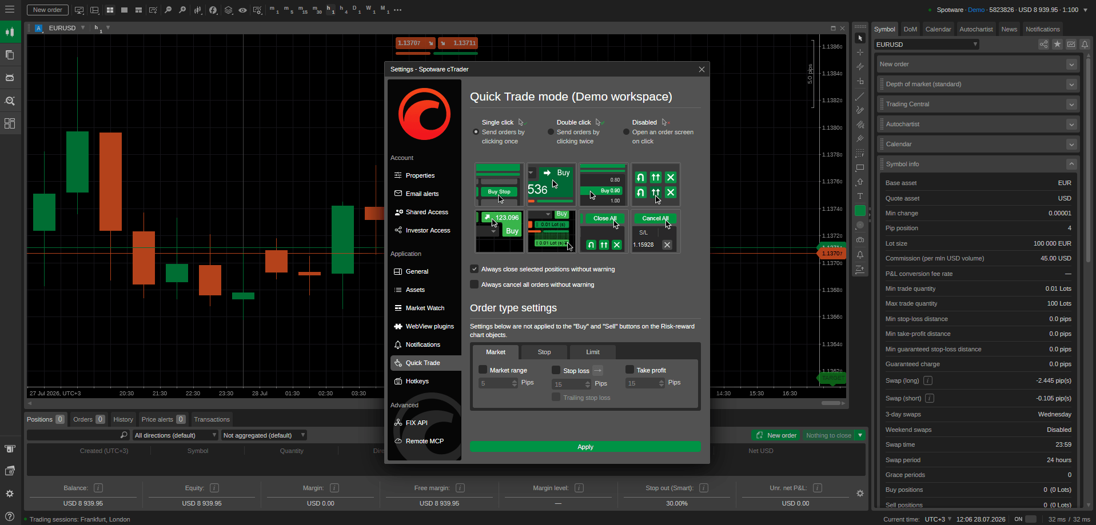The image size is (1096, 525).
Task: Open the main hamburger menu
Action: pos(10,10)
